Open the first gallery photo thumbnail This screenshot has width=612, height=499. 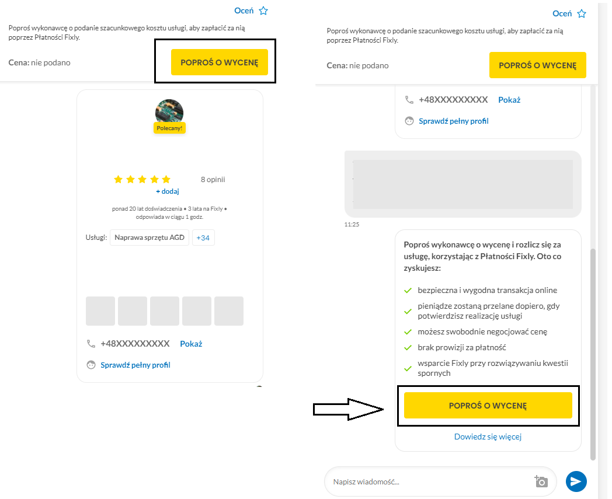pyautogui.click(x=100, y=311)
